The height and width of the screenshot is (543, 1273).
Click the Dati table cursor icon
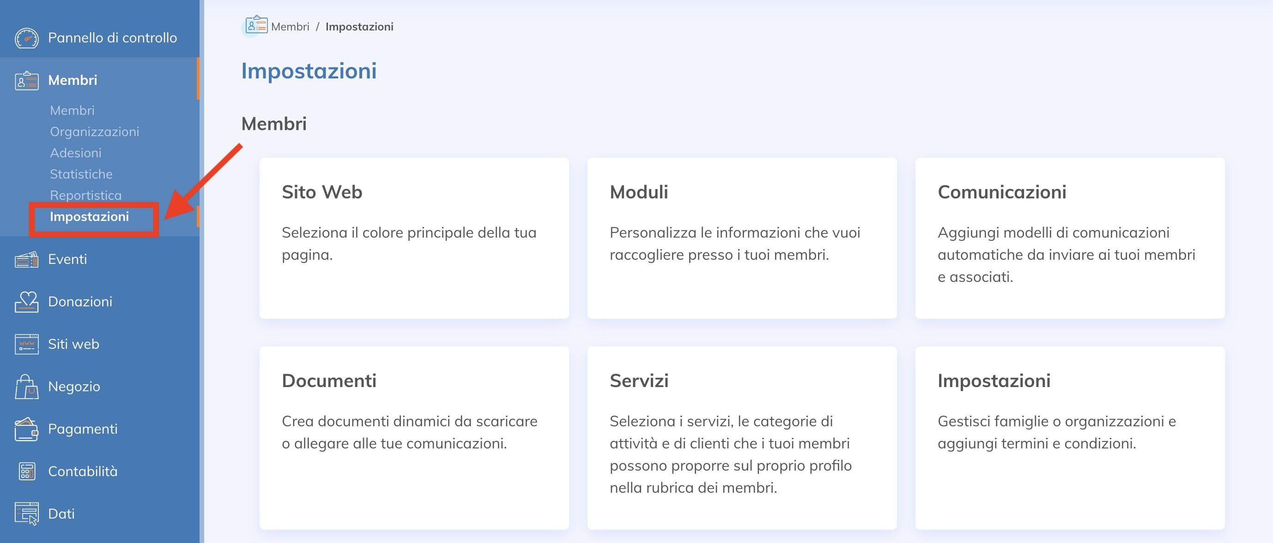coord(26,514)
